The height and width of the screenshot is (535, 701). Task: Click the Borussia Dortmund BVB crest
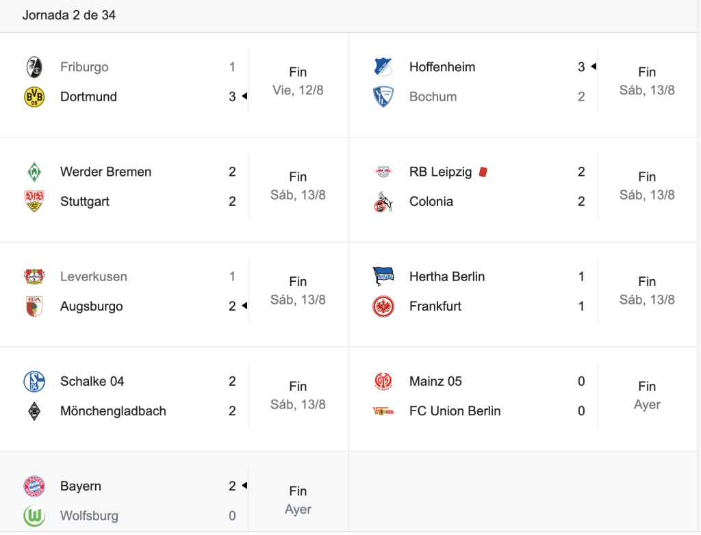[34, 96]
